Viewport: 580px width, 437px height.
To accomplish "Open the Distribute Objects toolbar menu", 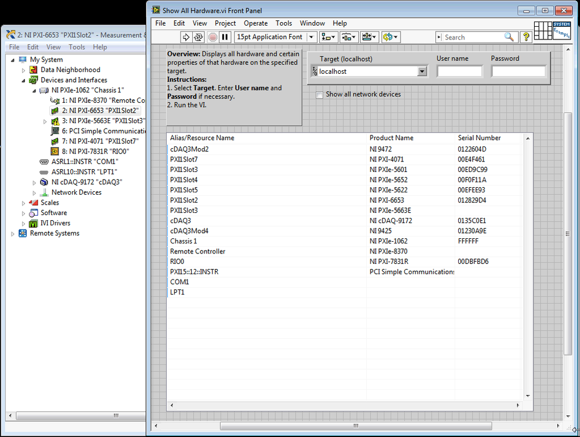I will (349, 37).
